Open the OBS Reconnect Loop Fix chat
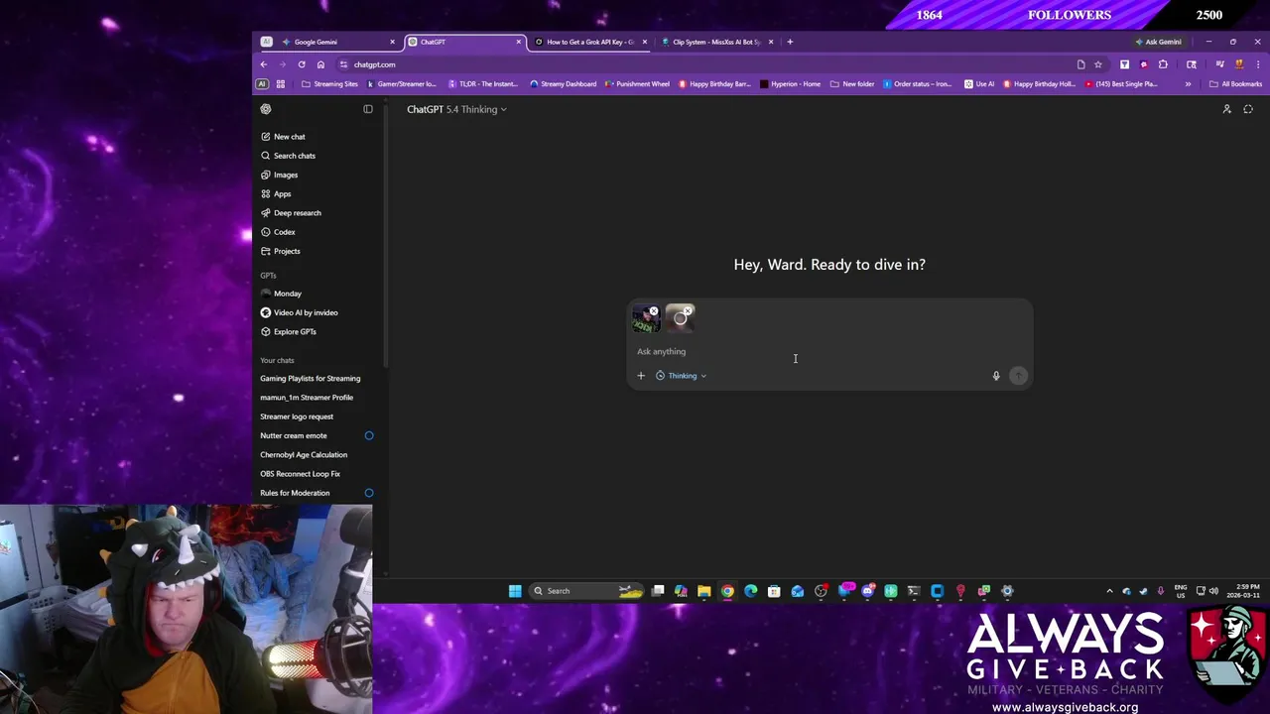Image resolution: width=1270 pixels, height=714 pixels. (301, 474)
